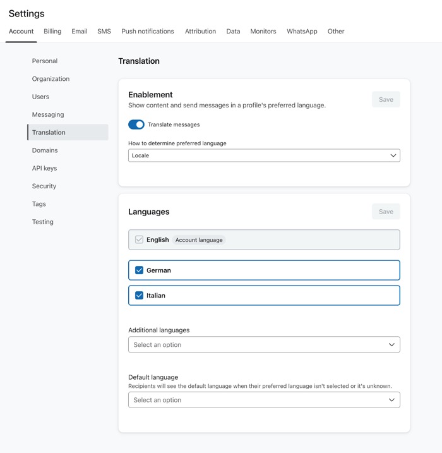Navigate to API keys in the sidebar
442x453 pixels.
[x=45, y=169]
